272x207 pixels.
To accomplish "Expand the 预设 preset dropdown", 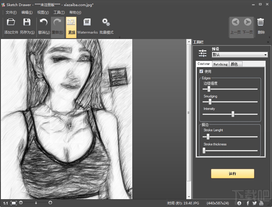I will click(x=266, y=55).
